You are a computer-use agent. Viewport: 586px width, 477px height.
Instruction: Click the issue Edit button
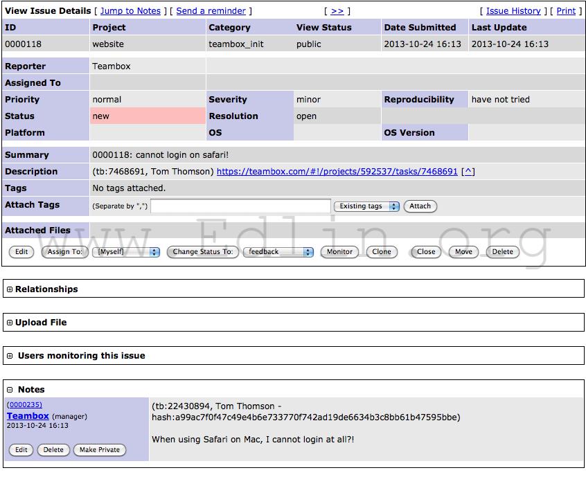pyautogui.click(x=21, y=252)
